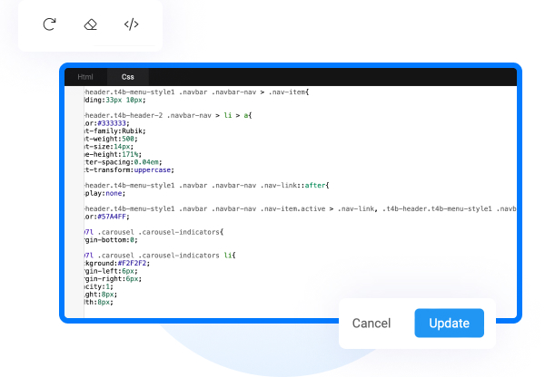This screenshot has width=545, height=377.
Task: Click the opacity 1 line
Action: pos(99,286)
